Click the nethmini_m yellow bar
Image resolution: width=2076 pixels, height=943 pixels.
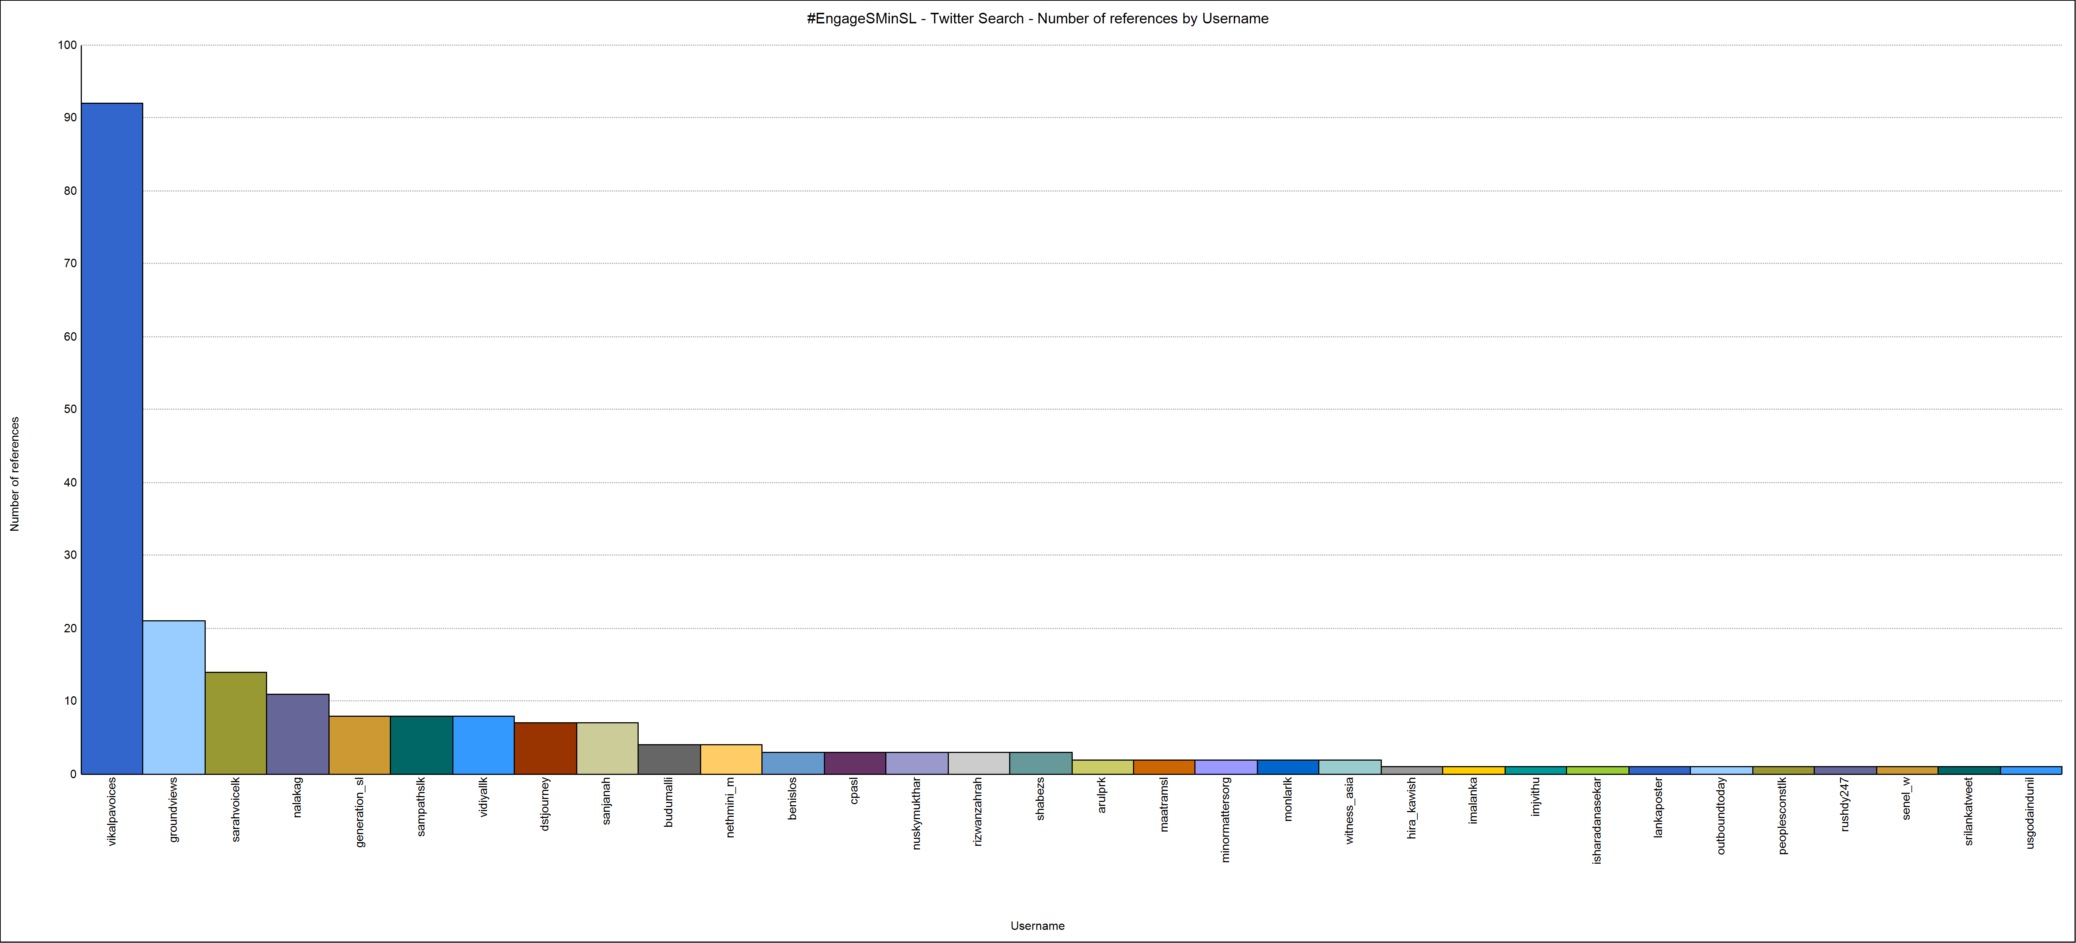click(x=731, y=759)
